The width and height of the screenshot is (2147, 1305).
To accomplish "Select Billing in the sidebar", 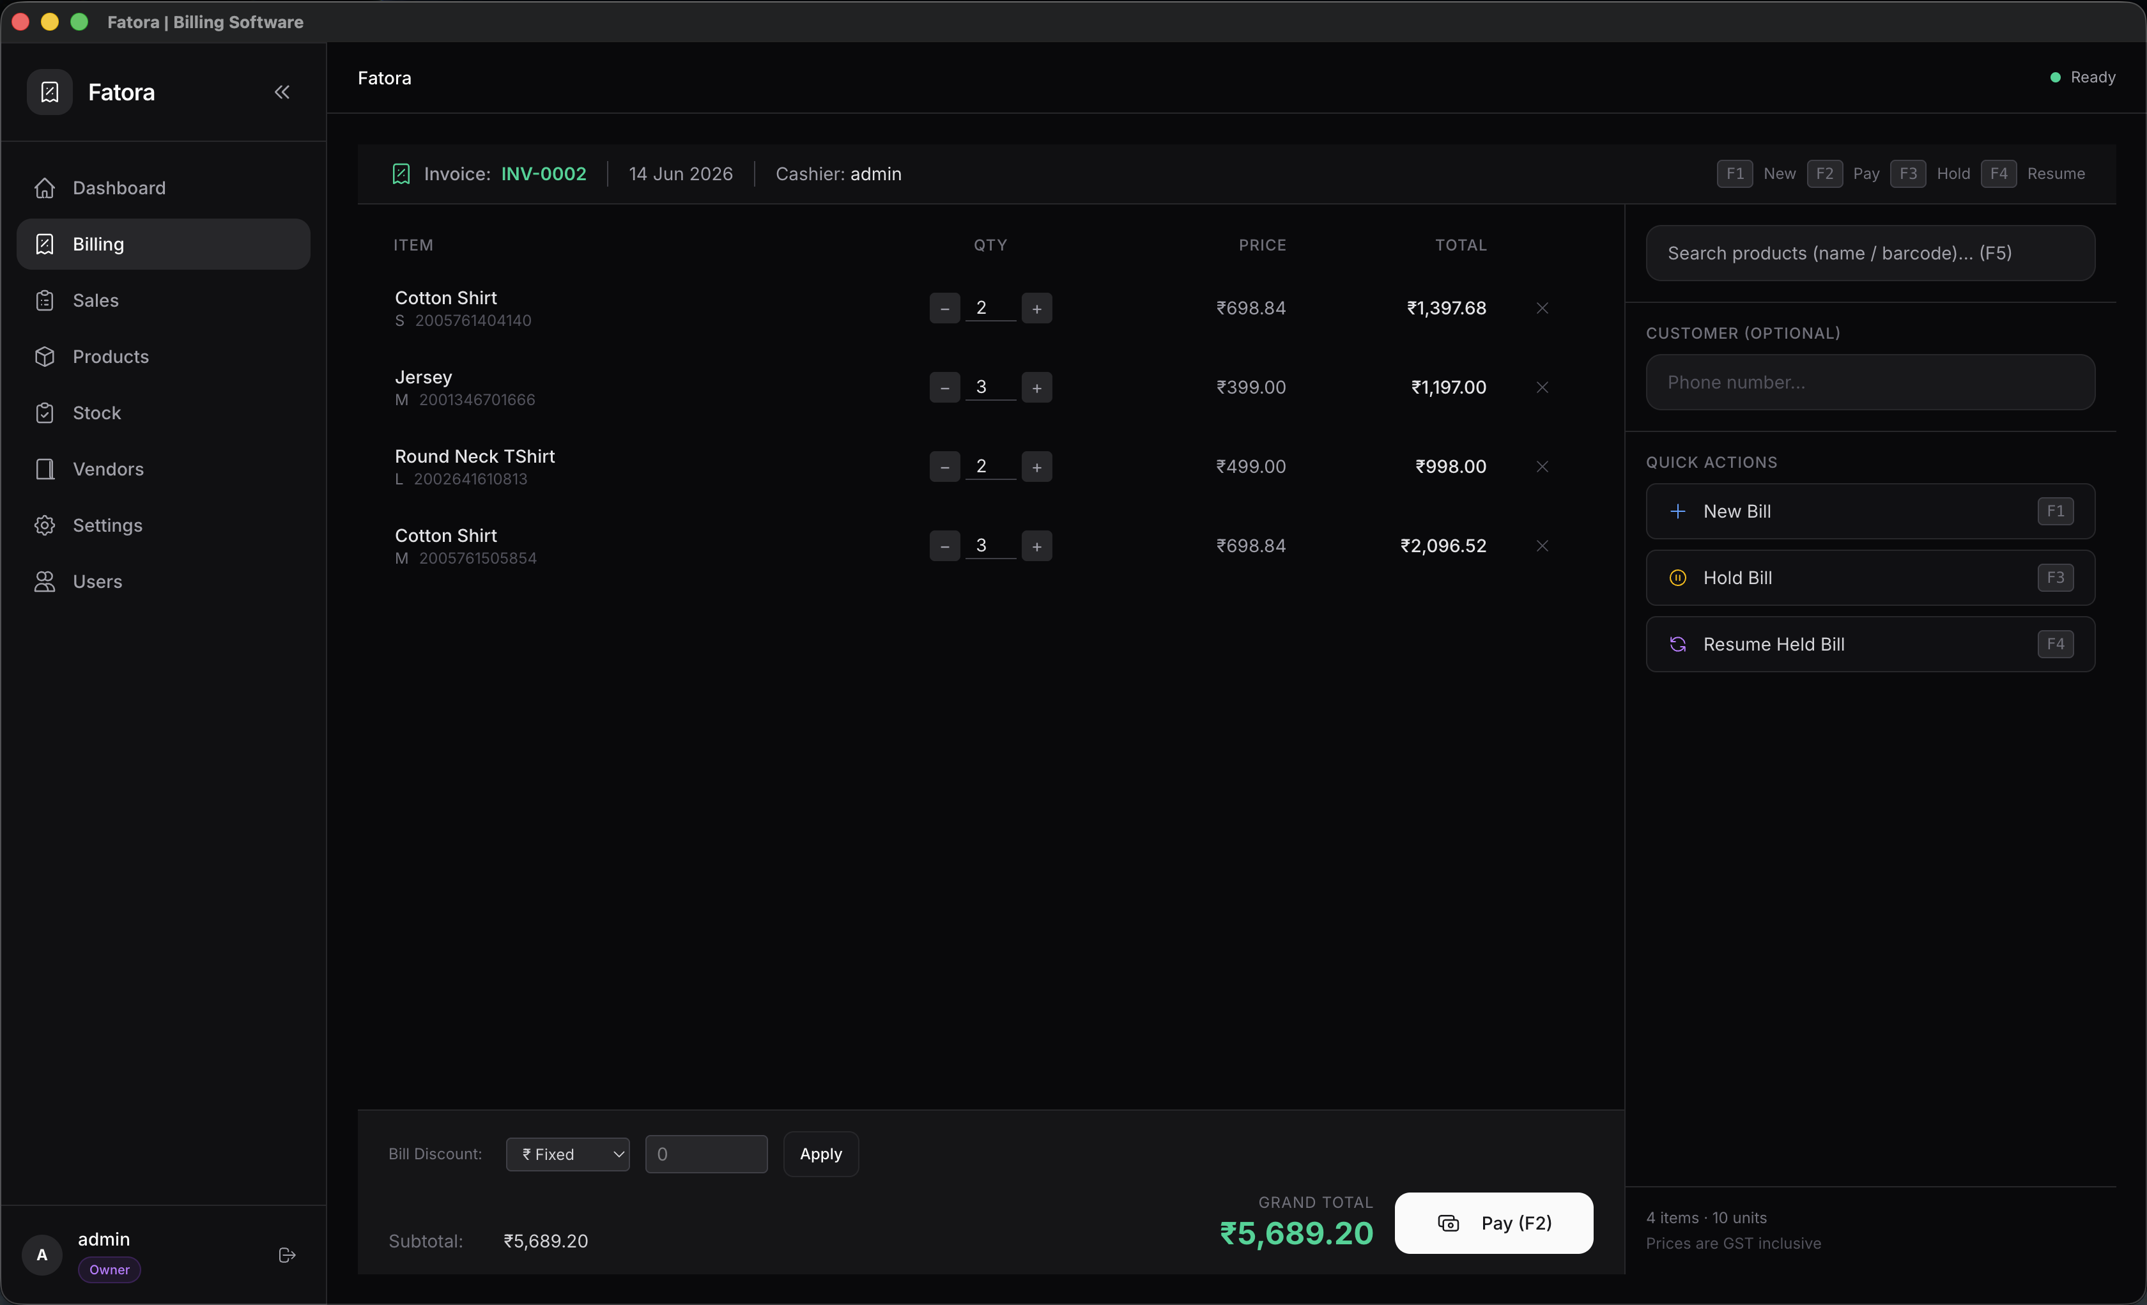I will [x=163, y=244].
